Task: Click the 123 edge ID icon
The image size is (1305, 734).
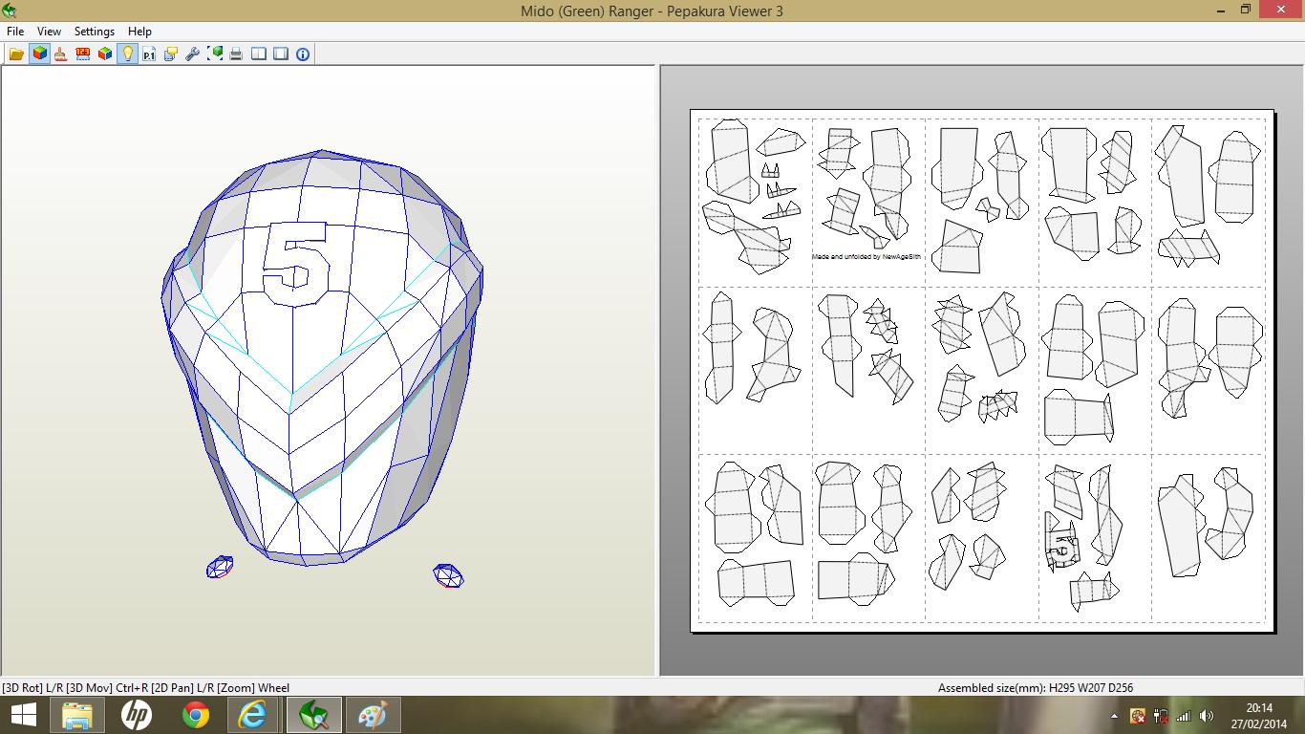Action: click(83, 54)
